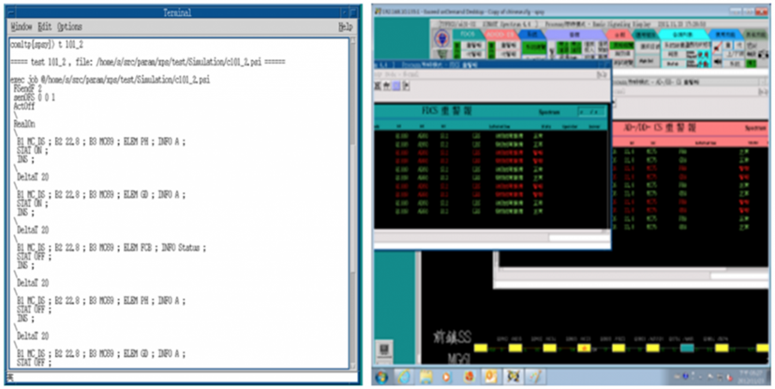The image size is (775, 389).
Task: Click the Windows Start button
Action: click(381, 378)
